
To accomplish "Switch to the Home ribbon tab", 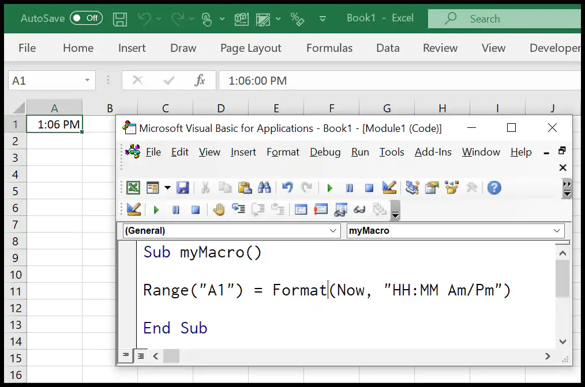I will point(78,48).
